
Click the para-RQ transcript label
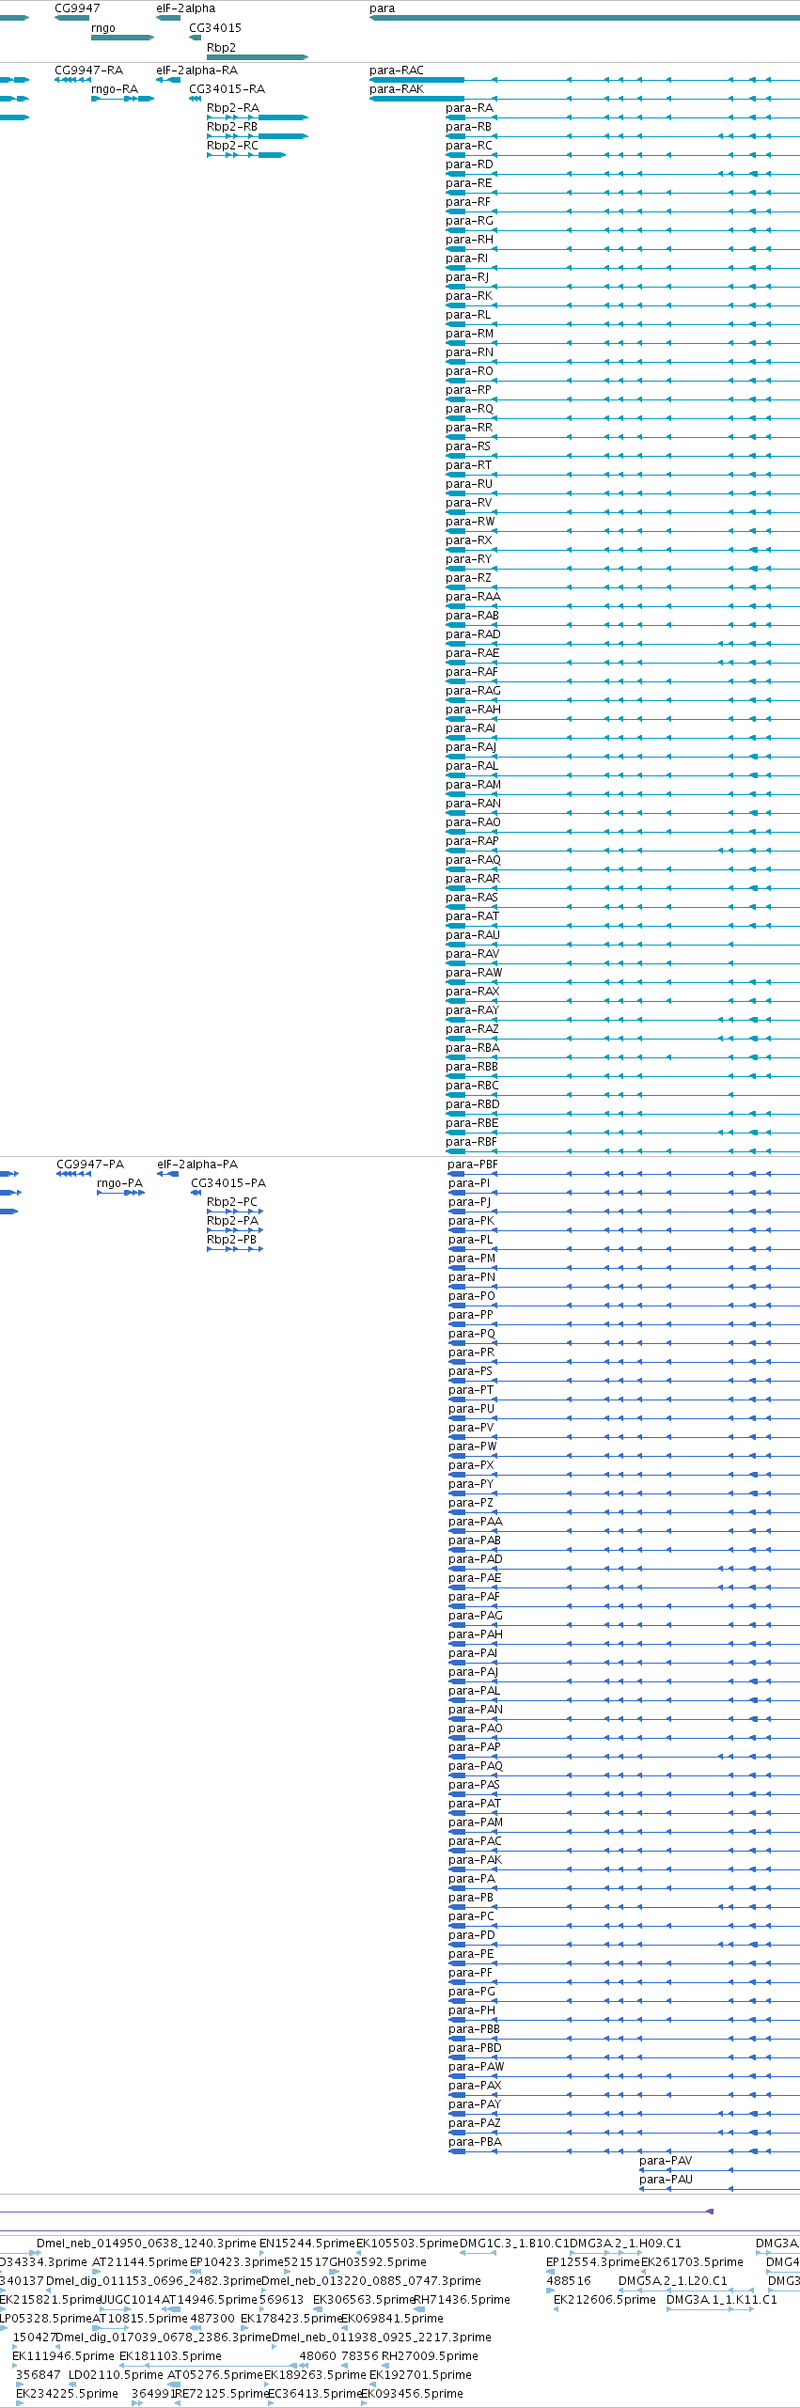[x=469, y=409]
